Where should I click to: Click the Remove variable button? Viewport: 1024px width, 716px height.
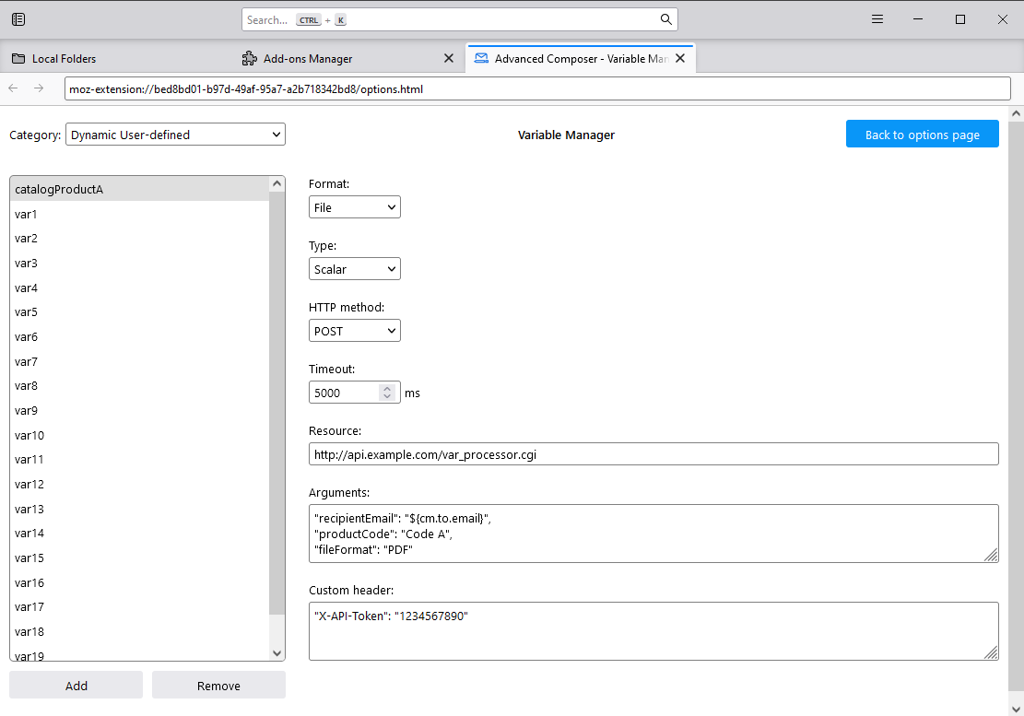218,686
